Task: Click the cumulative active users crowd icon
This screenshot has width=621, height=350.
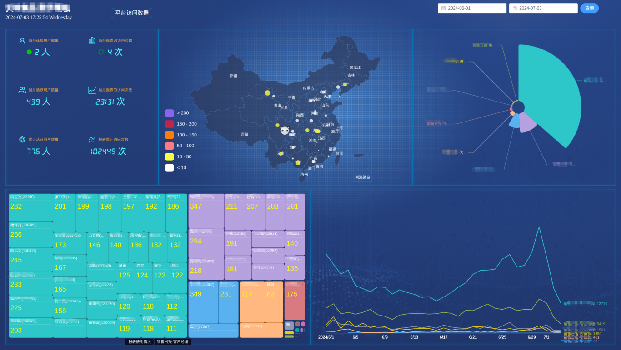Action: 22,140
